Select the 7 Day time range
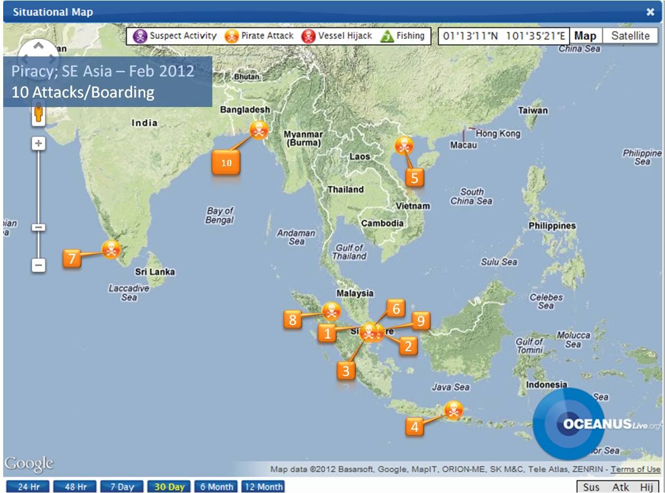 pos(121,487)
